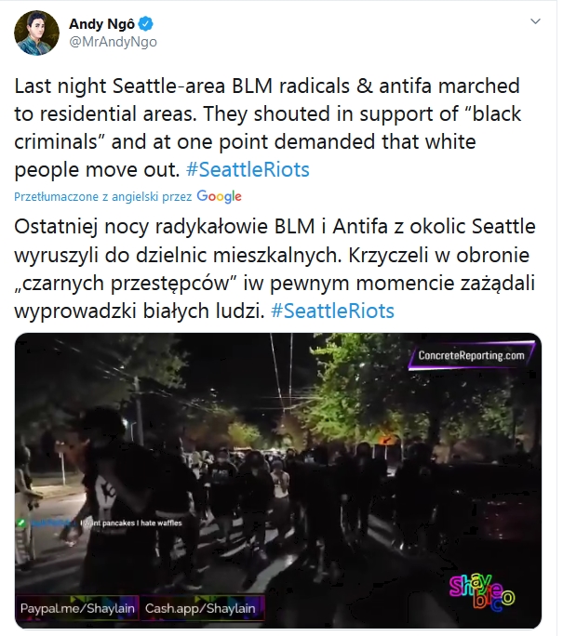The image size is (563, 636).
Task: Click the green checkmark icon in chat overlay
Action: click(20, 523)
